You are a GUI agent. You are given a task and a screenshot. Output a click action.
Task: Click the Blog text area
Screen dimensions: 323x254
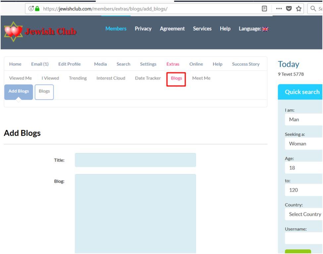pos(135,214)
